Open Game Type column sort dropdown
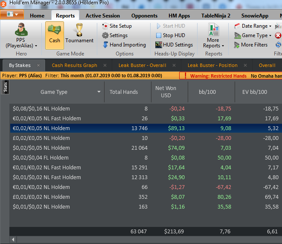Viewport: 282px width, 244px height. point(99,92)
